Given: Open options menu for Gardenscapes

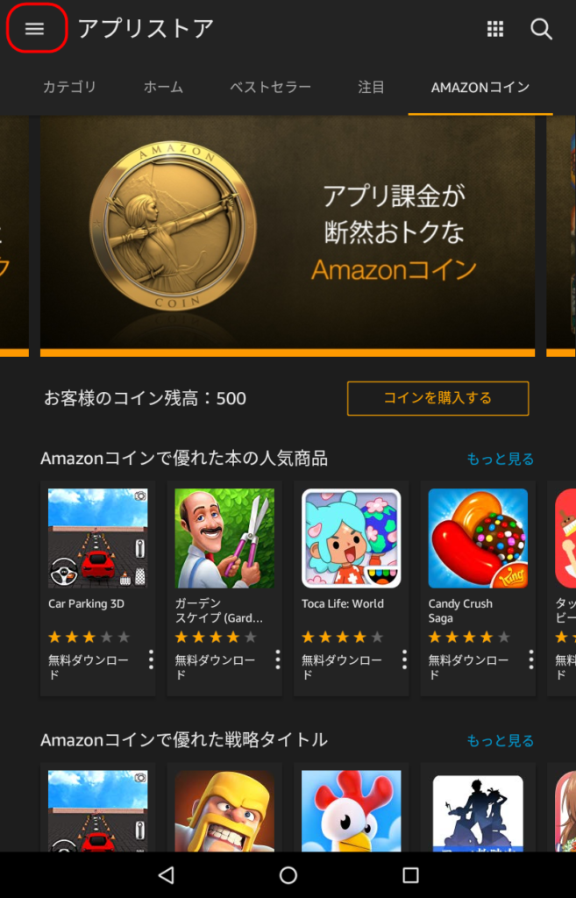Looking at the screenshot, I should (x=278, y=659).
